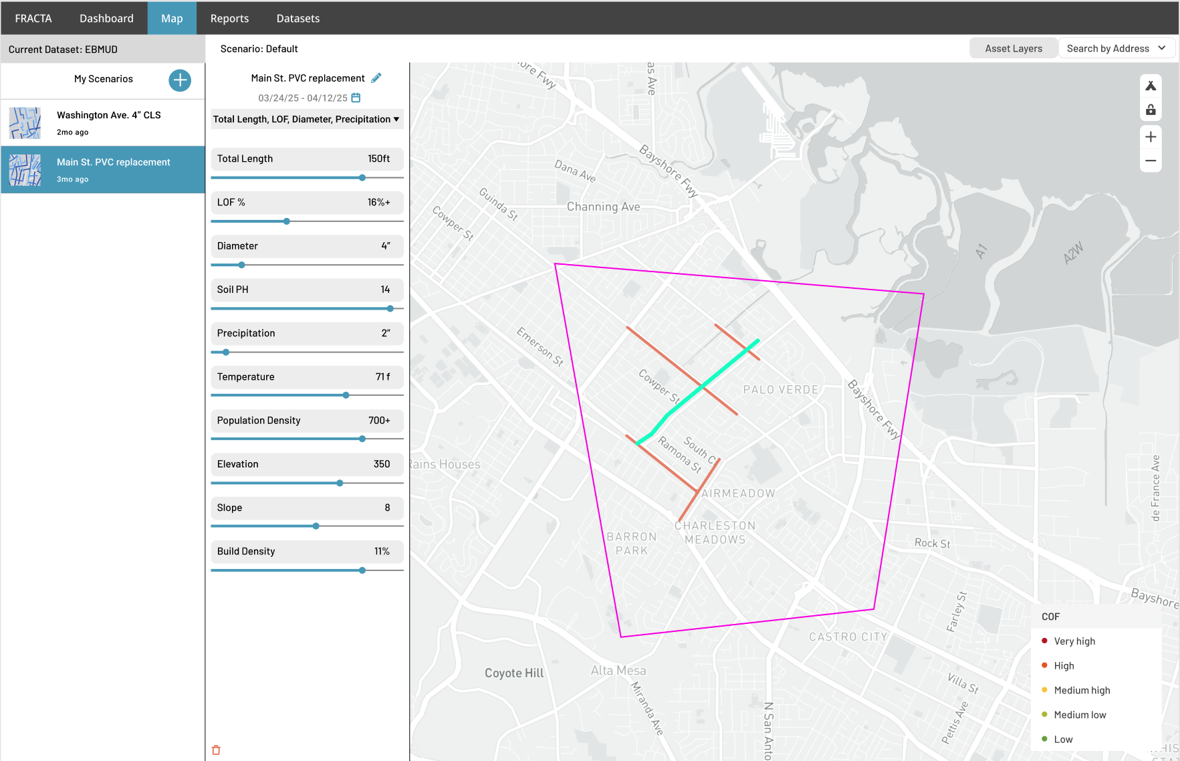Viewport: 1180px width, 761px height.
Task: Click the Build Density 11% field
Action: click(x=307, y=551)
